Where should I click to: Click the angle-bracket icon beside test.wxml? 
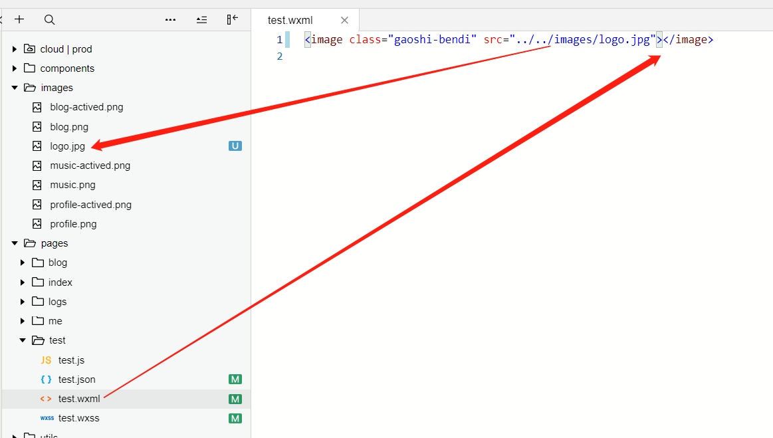pyautogui.click(x=46, y=399)
